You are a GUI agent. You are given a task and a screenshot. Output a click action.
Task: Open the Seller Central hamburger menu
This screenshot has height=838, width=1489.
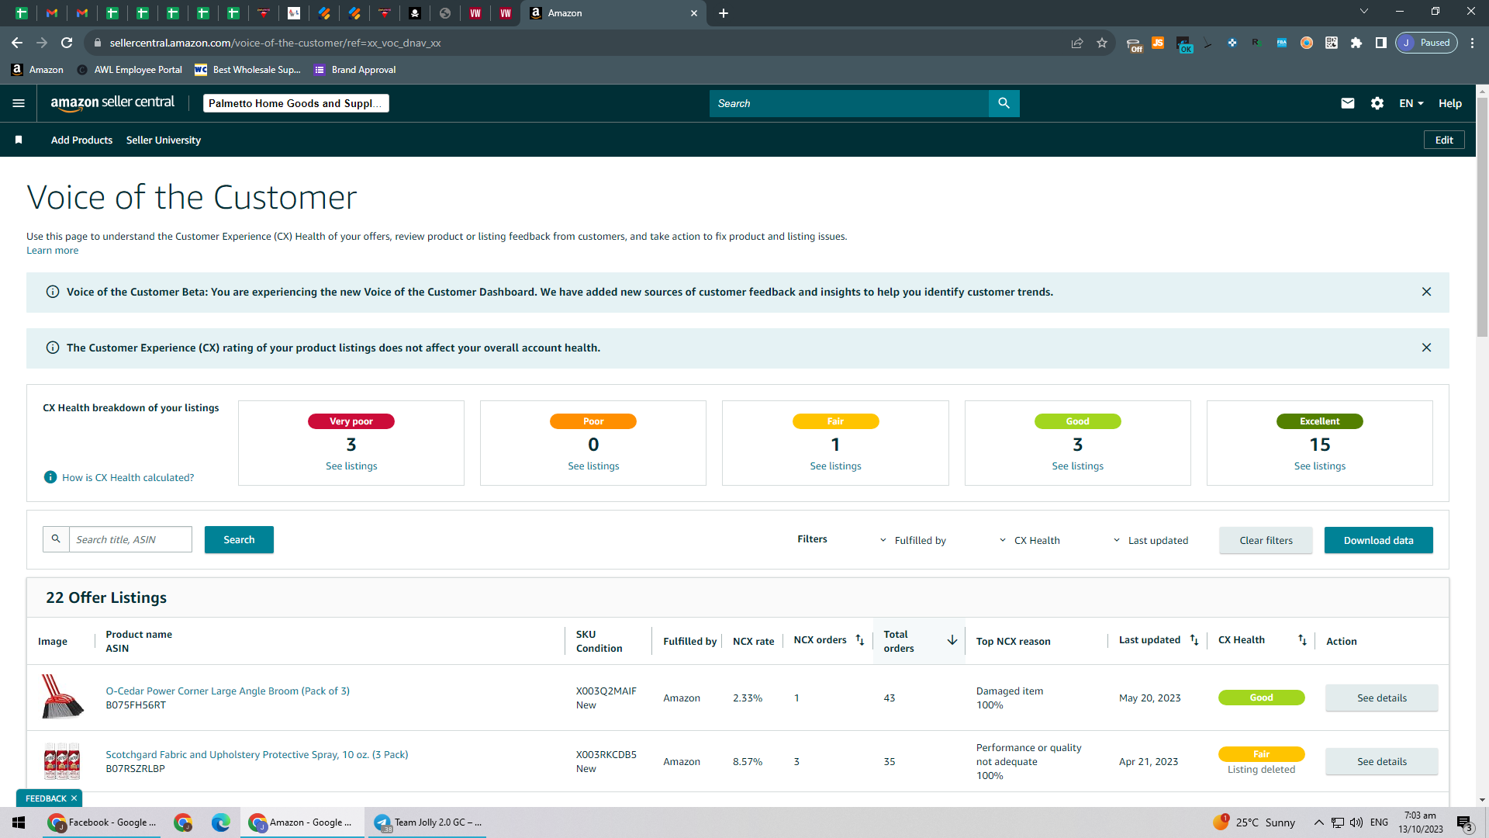[19, 103]
